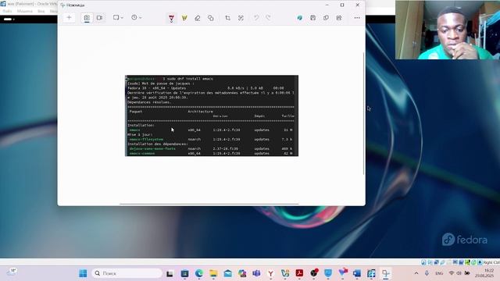The height and width of the screenshot is (281, 500).
Task: Switch to video recording mode
Action: click(99, 18)
